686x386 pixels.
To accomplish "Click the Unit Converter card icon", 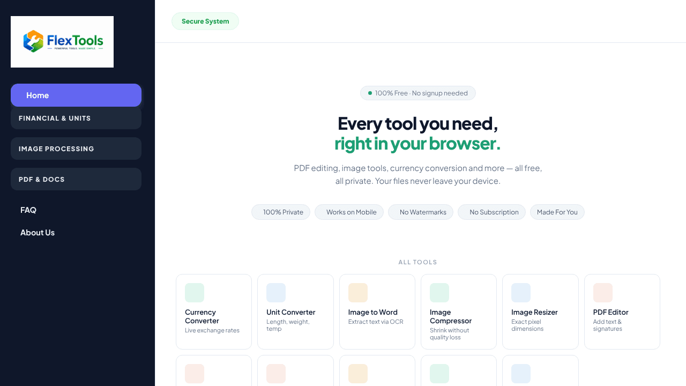I will point(276,293).
